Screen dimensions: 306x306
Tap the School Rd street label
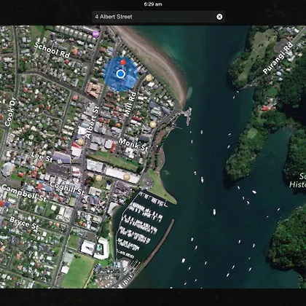click(x=52, y=50)
